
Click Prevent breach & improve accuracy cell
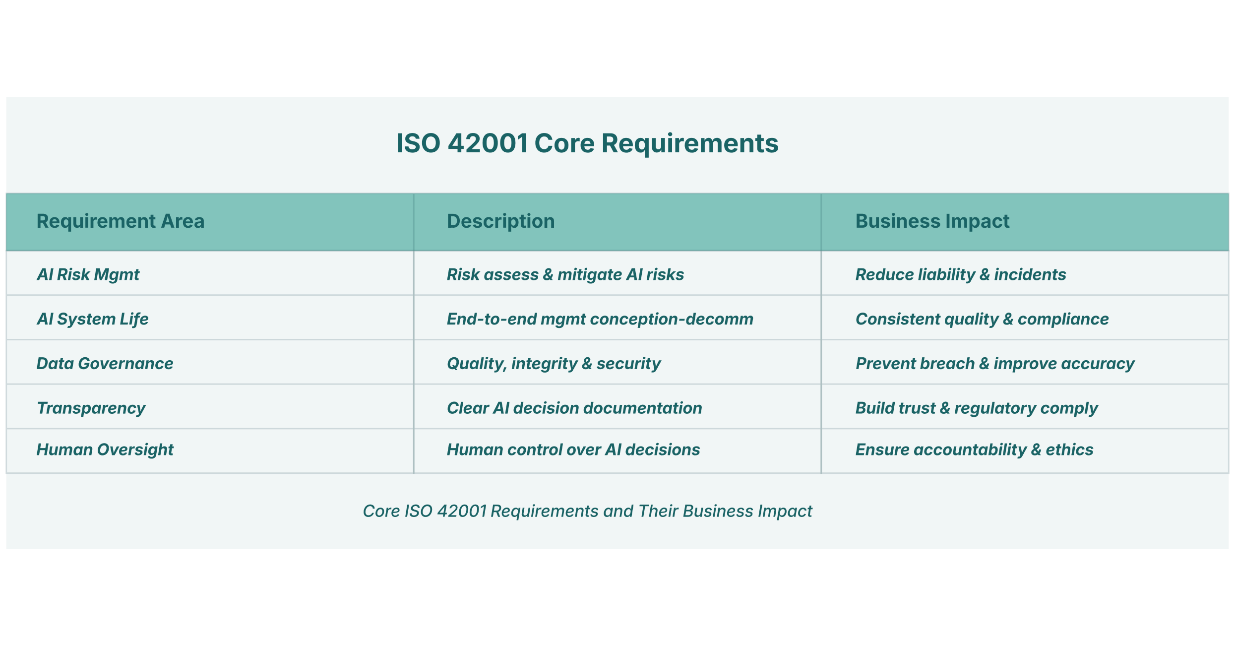coord(994,364)
